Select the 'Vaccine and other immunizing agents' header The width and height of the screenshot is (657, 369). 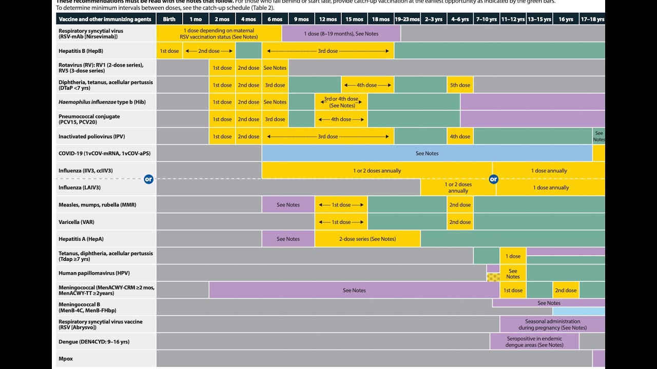105,19
